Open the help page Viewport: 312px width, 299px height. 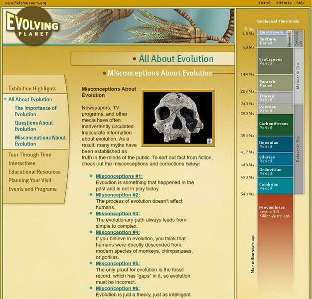coord(301,3)
